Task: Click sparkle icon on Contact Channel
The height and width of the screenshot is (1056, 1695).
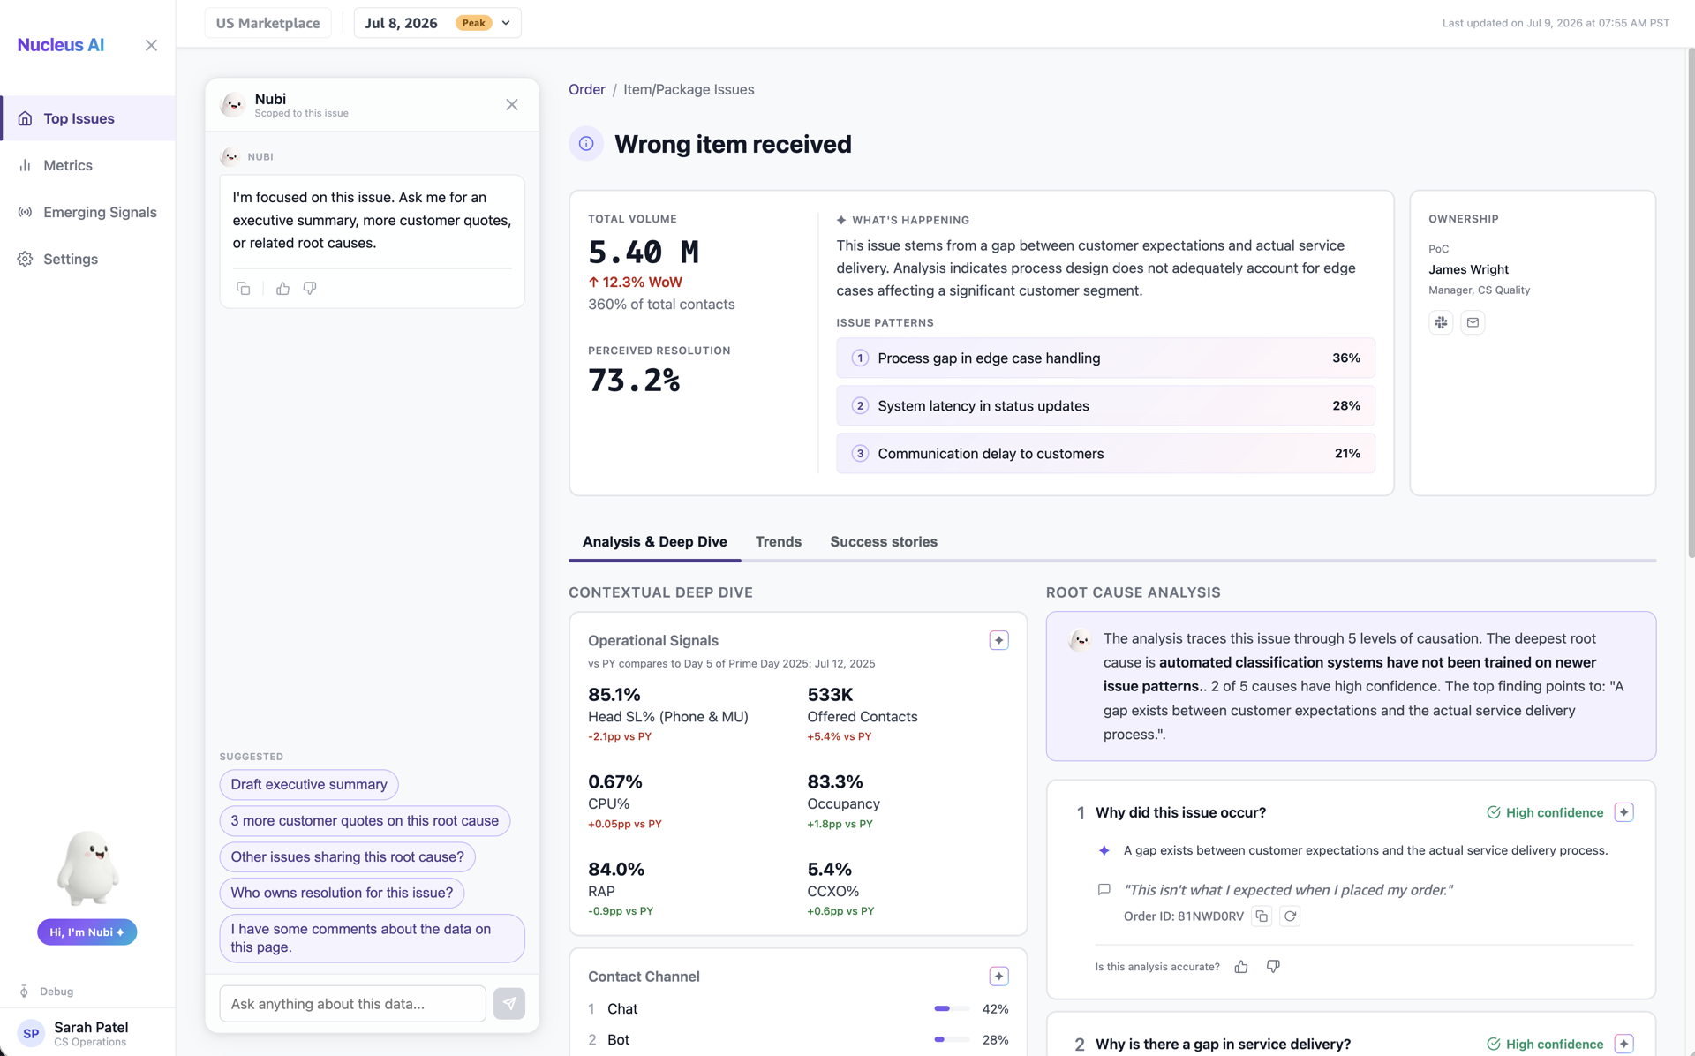Action: tap(998, 977)
